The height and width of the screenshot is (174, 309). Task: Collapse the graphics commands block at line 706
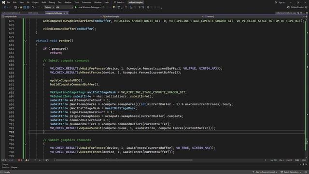coord(26,144)
